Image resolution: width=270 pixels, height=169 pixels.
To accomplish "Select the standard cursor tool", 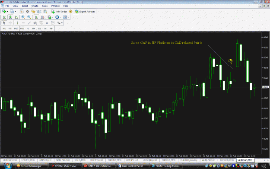I will (4, 23).
